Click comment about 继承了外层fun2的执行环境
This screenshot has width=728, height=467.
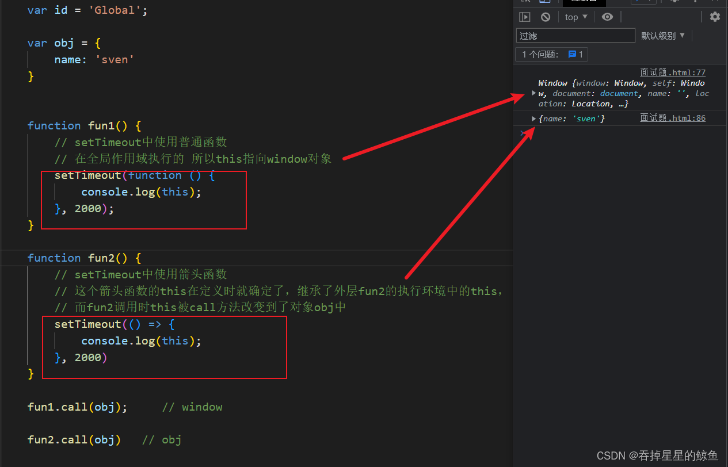[279, 291]
